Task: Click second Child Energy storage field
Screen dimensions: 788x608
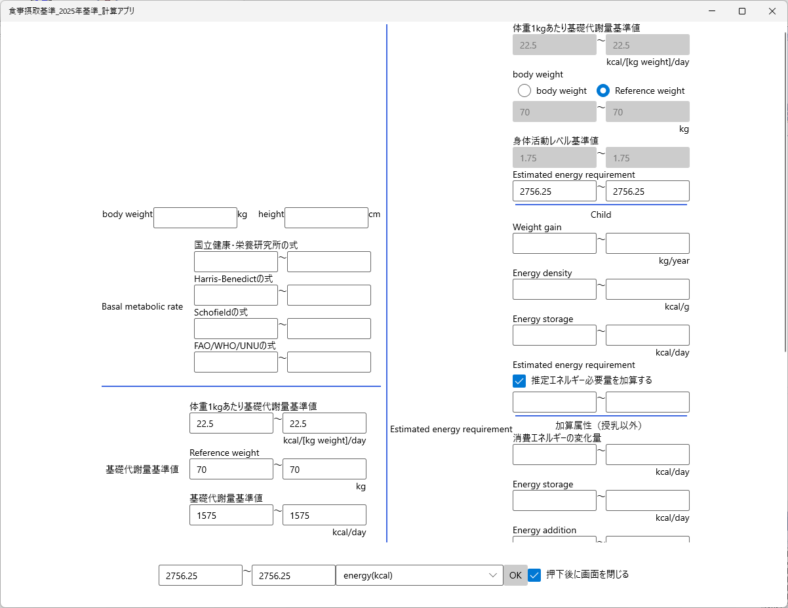Action: pos(648,335)
